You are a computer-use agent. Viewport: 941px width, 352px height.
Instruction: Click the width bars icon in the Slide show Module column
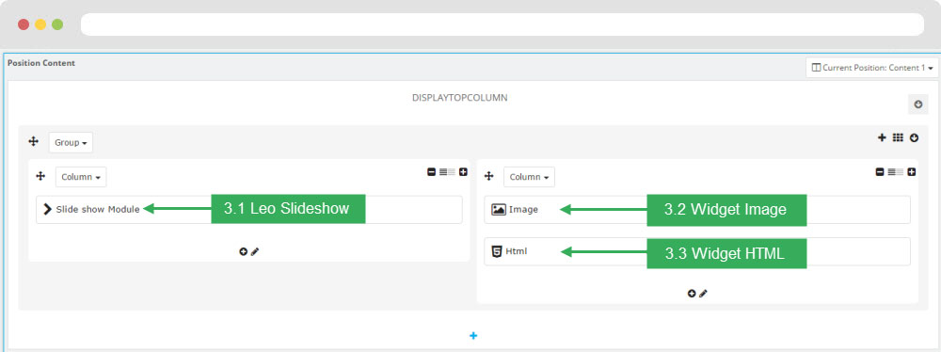(447, 172)
